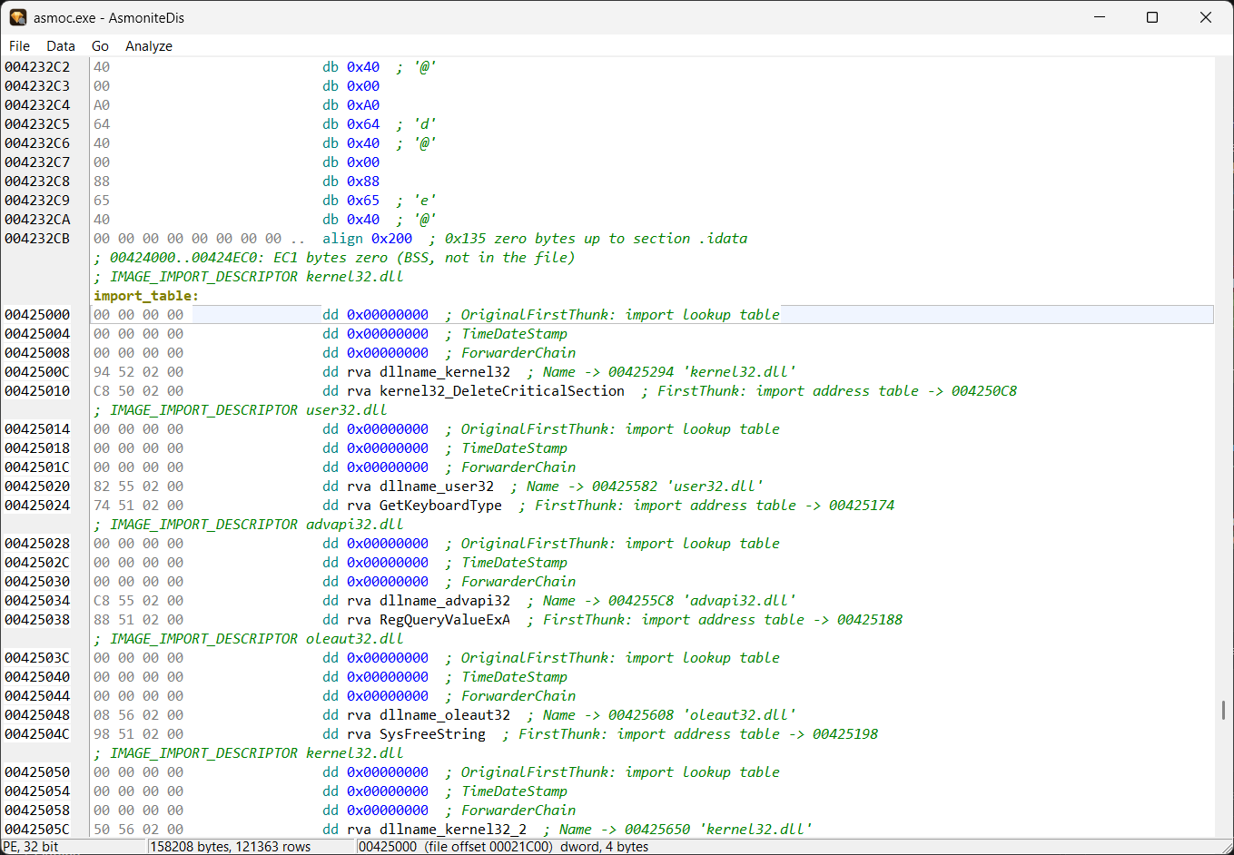This screenshot has width=1234, height=855.
Task: Open the Analyze menu
Action: click(149, 45)
